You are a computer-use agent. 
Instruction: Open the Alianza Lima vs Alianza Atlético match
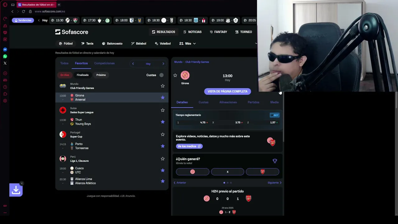click(112, 181)
